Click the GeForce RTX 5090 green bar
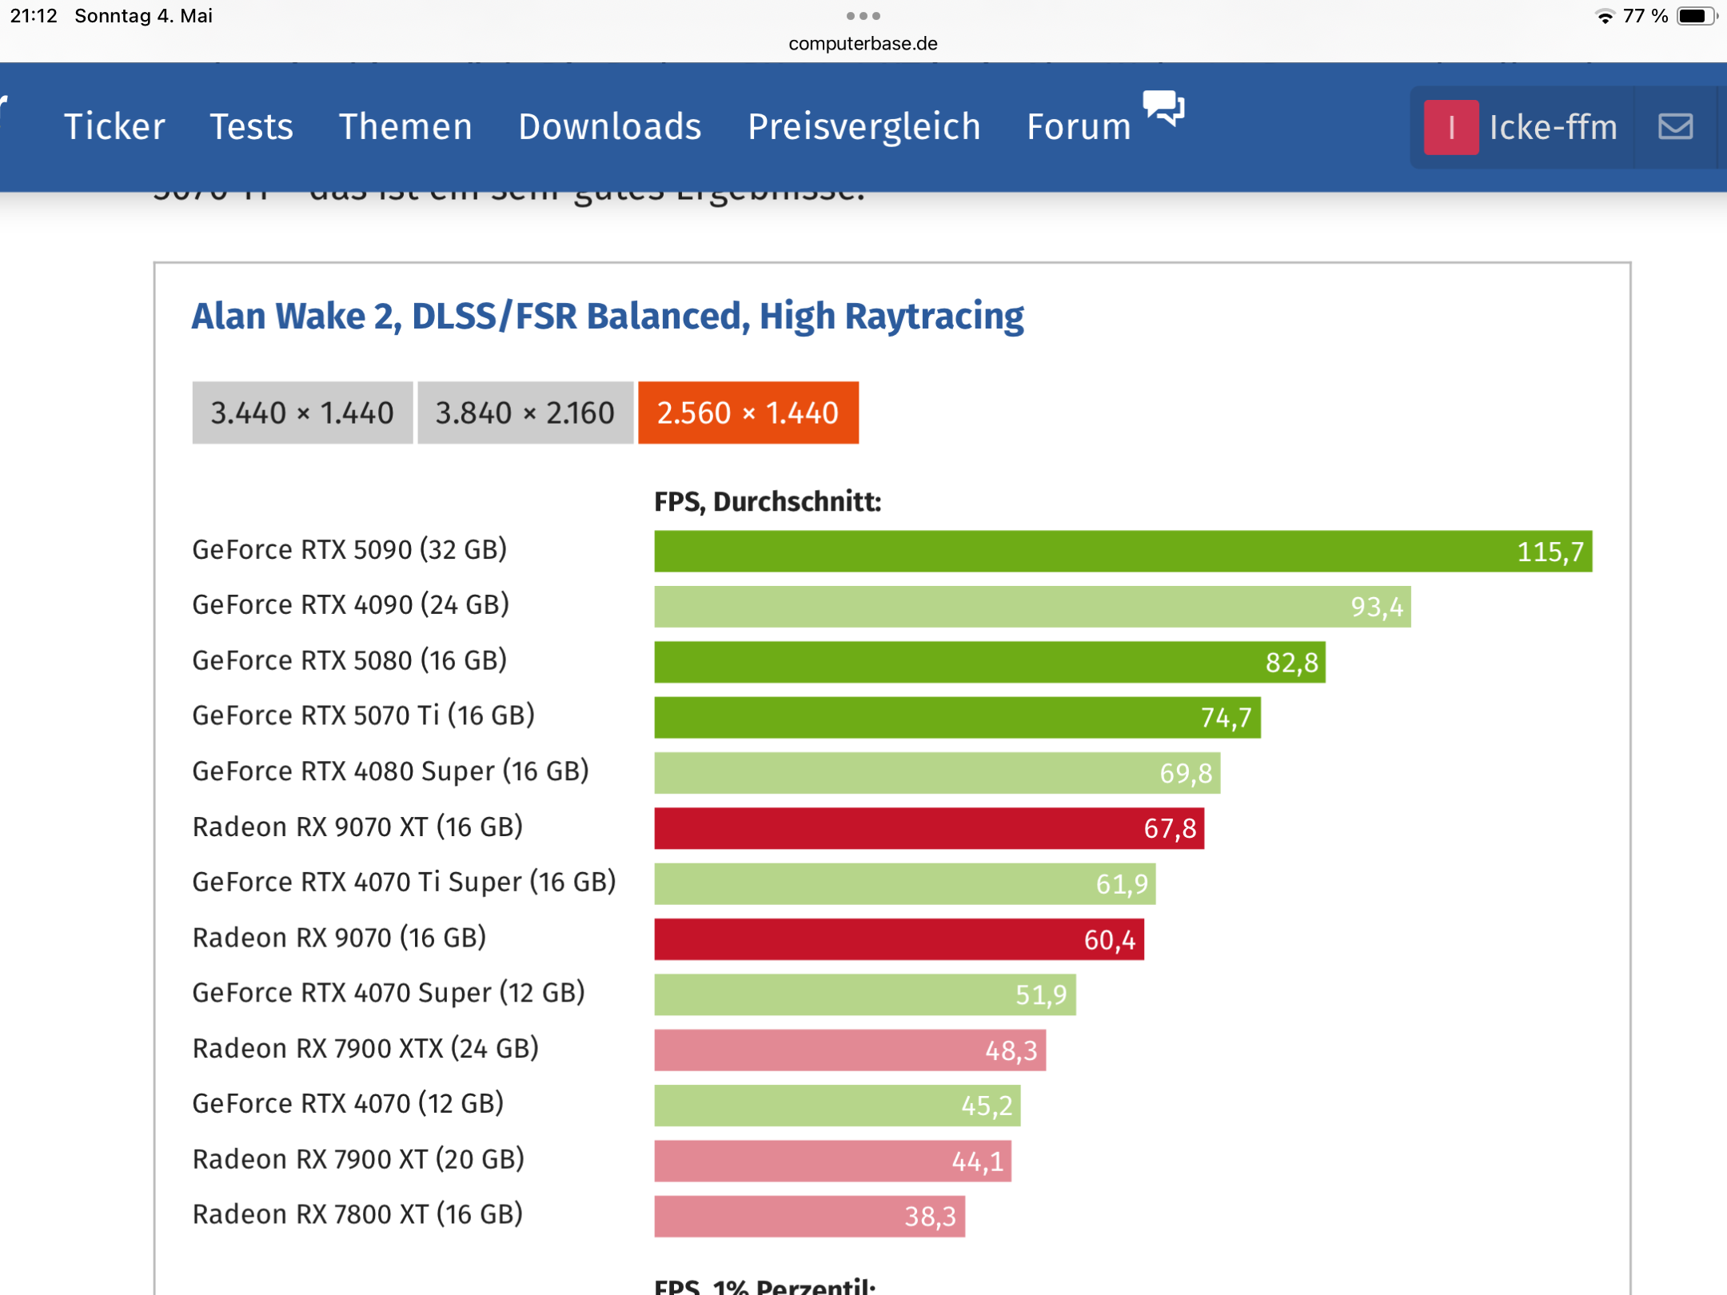 (x=1123, y=552)
